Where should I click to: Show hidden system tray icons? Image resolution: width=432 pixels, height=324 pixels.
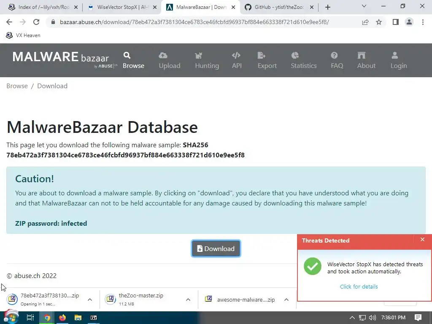point(352,318)
